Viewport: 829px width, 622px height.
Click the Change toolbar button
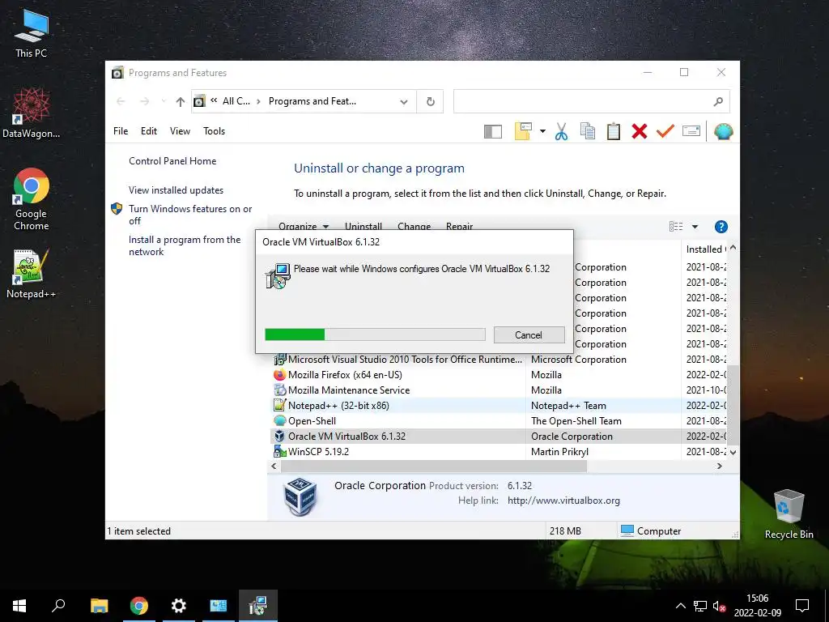[414, 227]
